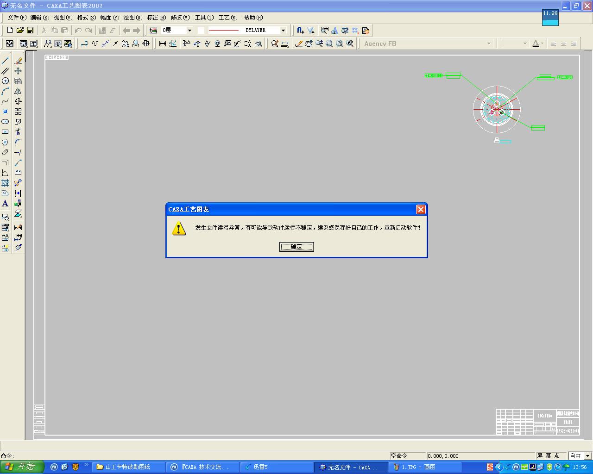Screen dimensions: 593x474
Task: Click the command input line
Action: (x=195, y=456)
